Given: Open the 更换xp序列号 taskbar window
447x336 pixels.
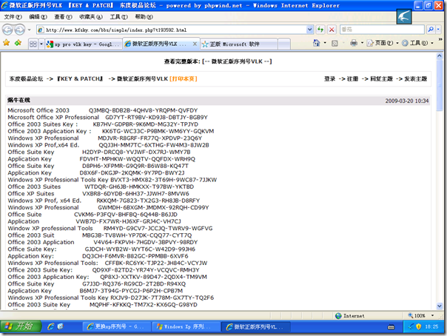Looking at the screenshot, I should (116, 326).
